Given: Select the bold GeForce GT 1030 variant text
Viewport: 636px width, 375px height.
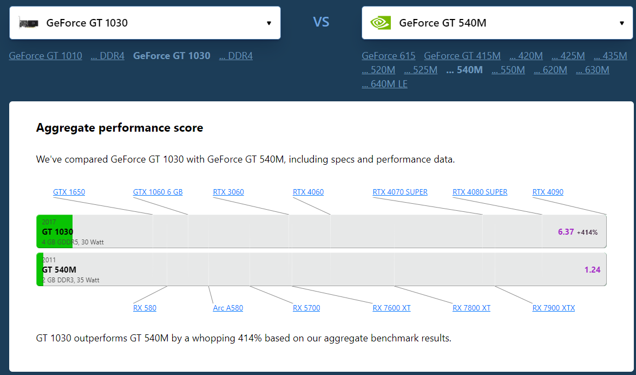Looking at the screenshot, I should [x=172, y=56].
